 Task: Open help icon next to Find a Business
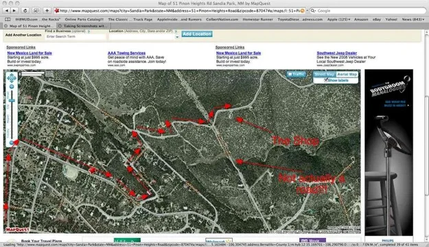pos(89,31)
